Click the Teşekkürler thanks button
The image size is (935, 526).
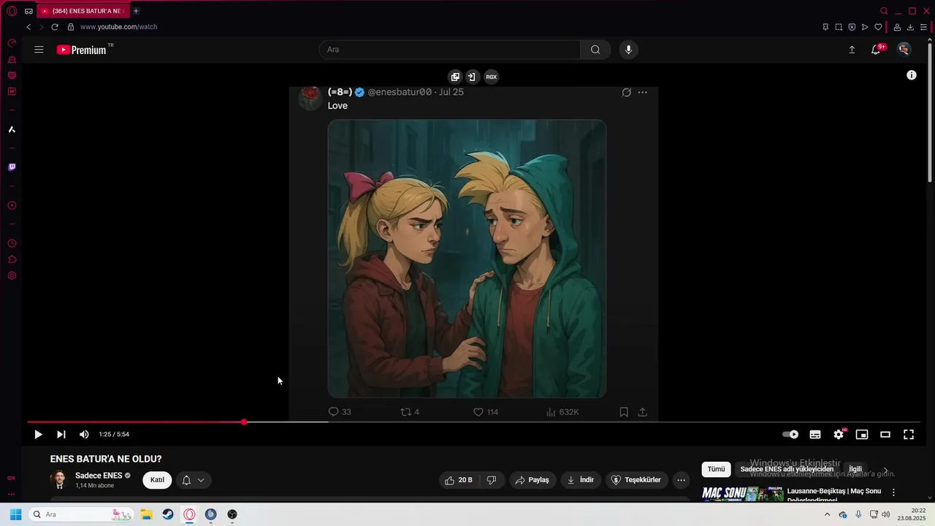pyautogui.click(x=636, y=480)
